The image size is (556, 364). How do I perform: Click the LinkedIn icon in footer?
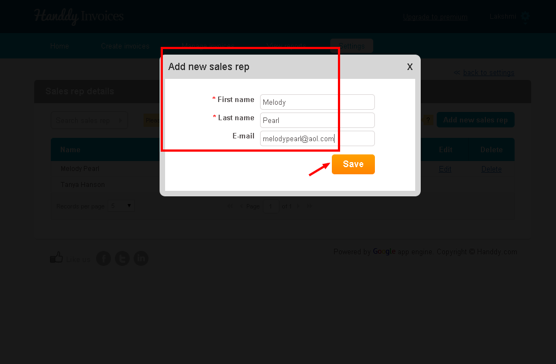click(141, 259)
